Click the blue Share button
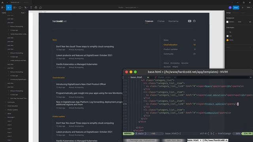 (x=236, y=7)
